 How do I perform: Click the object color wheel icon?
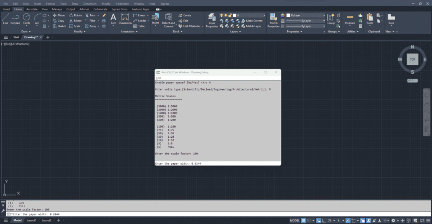pos(282,16)
